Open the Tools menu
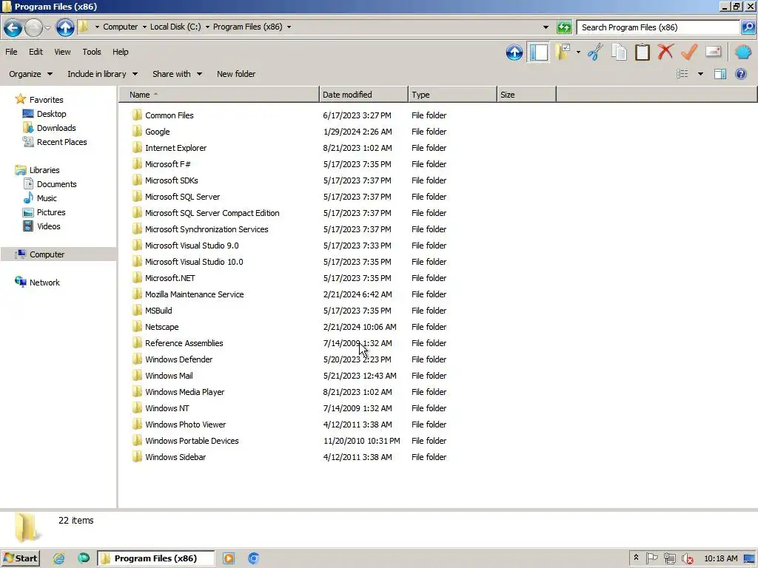758x568 pixels. (91, 52)
